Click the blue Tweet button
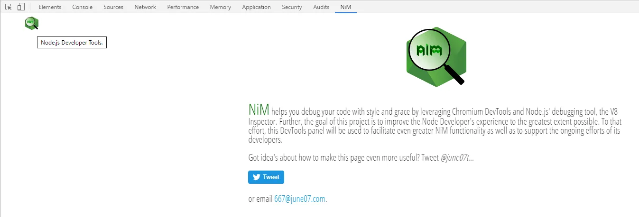This screenshot has height=217, width=639. click(266, 177)
